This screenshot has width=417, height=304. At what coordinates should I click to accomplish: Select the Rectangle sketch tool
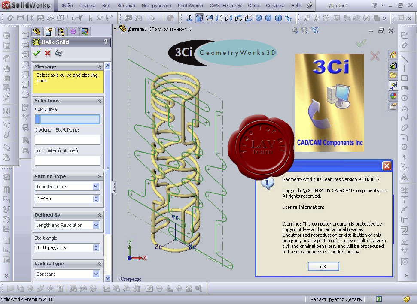pos(405,78)
